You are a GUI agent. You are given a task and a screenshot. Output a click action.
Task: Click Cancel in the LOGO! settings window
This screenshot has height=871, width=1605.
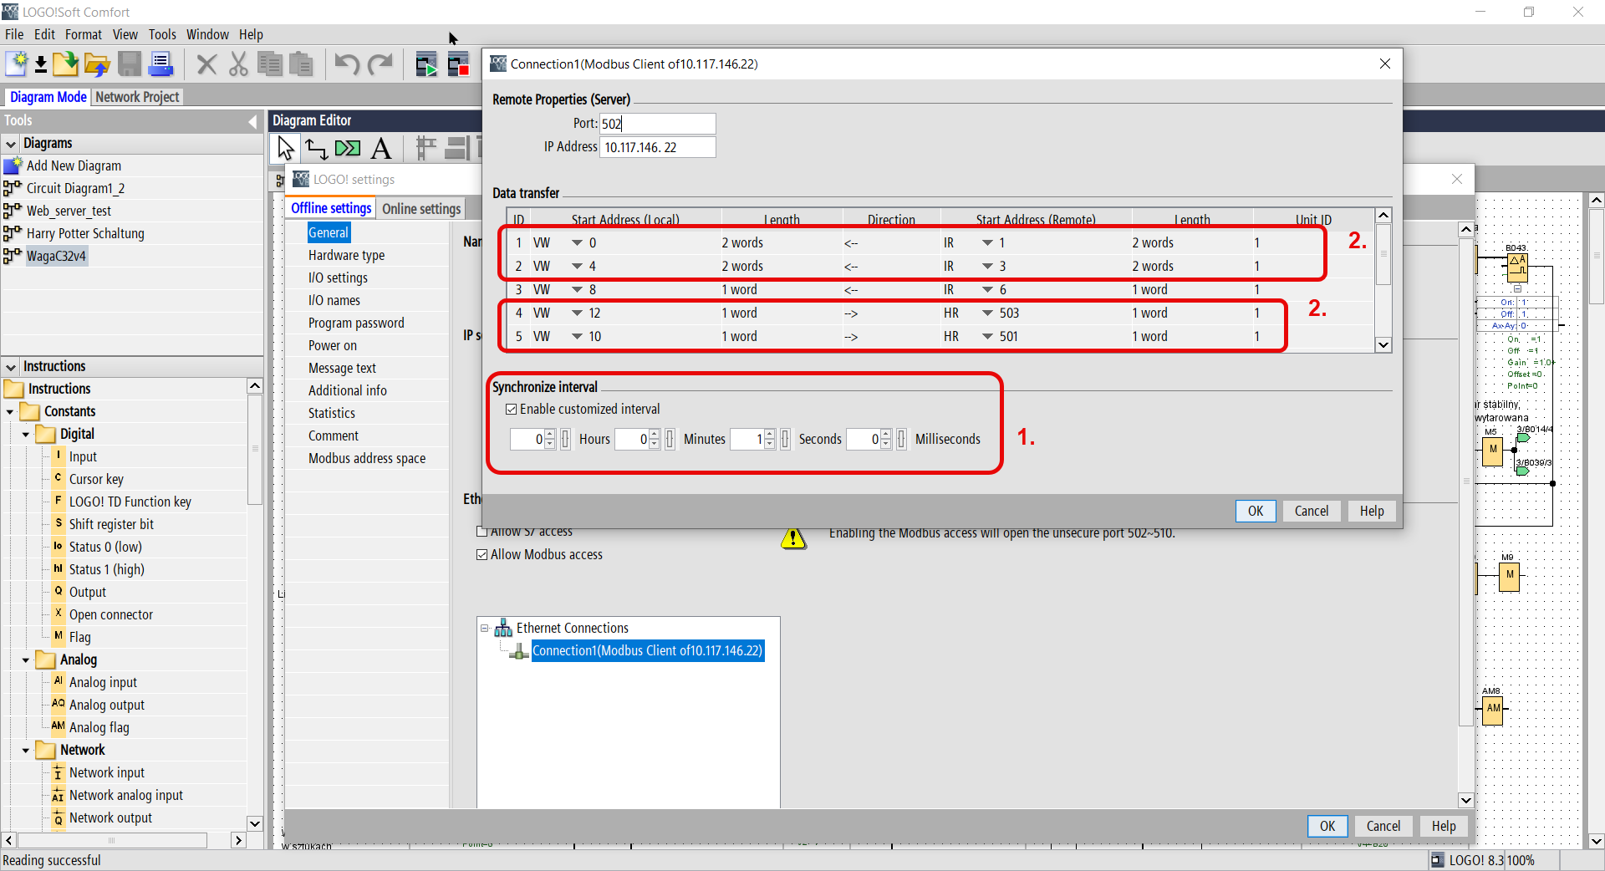1383,827
